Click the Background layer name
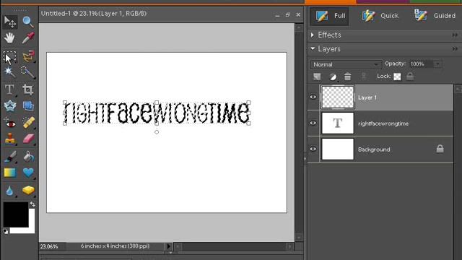 tap(374, 149)
